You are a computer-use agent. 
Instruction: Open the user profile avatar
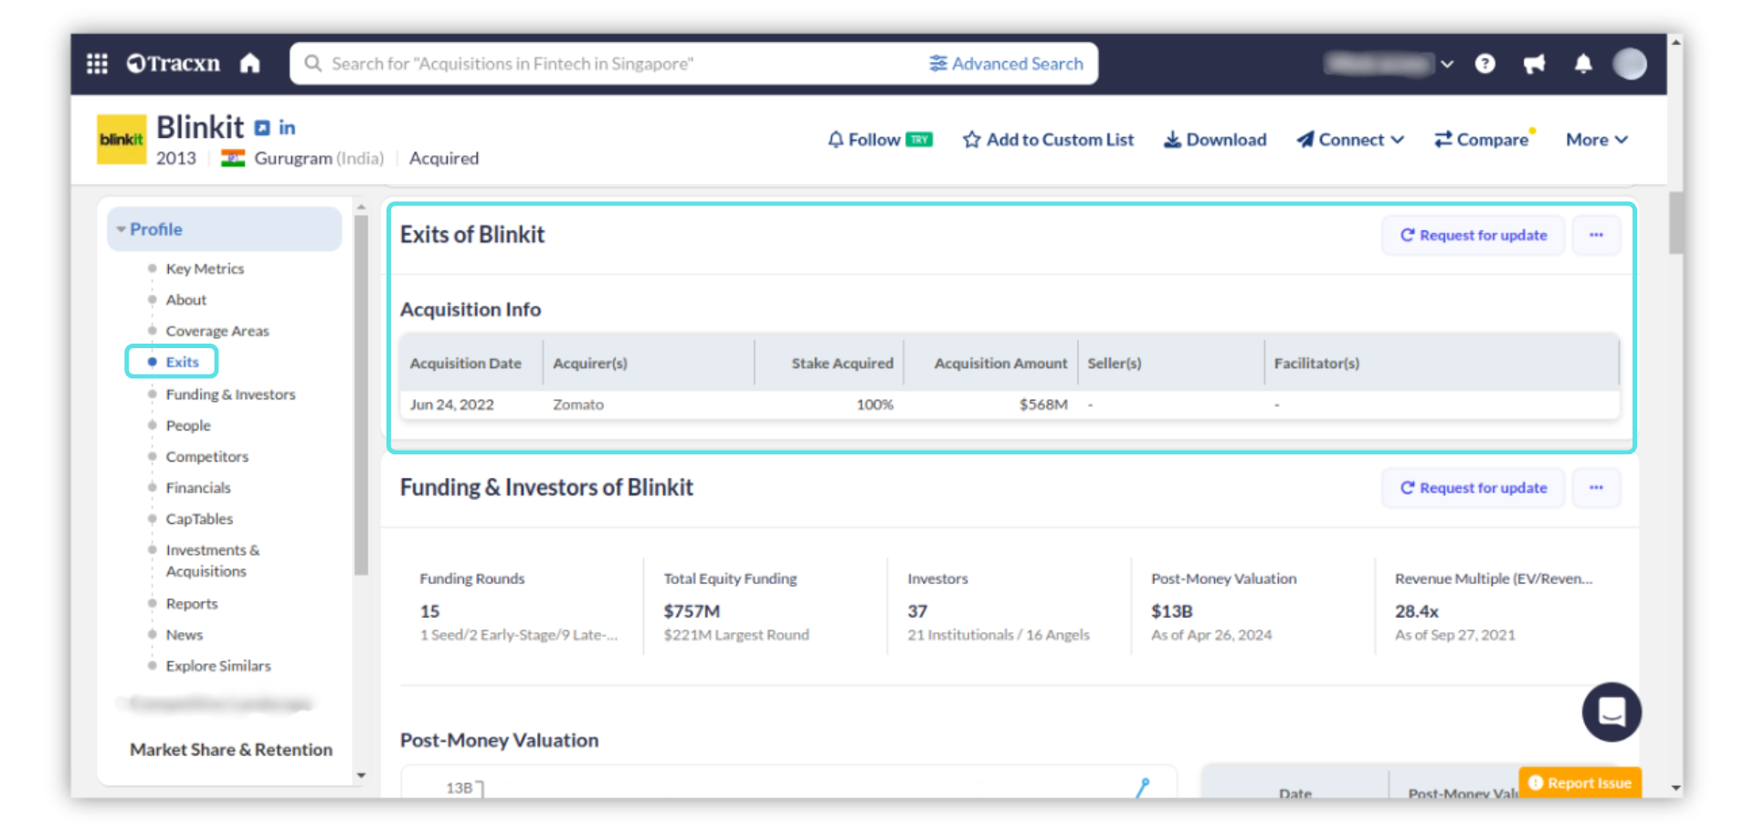point(1629,63)
